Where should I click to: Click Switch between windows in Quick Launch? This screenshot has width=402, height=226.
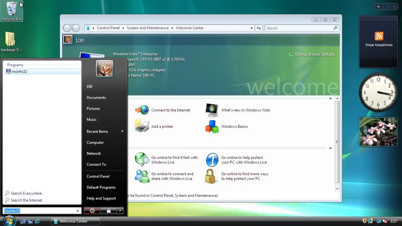[x=30, y=221]
